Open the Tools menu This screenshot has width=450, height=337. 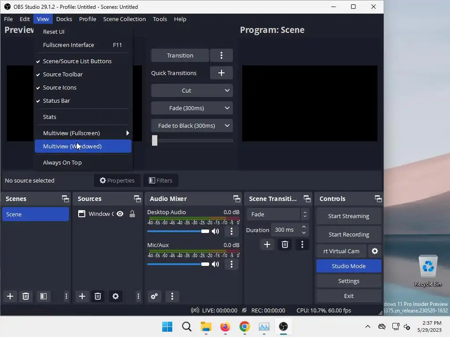[x=160, y=19]
